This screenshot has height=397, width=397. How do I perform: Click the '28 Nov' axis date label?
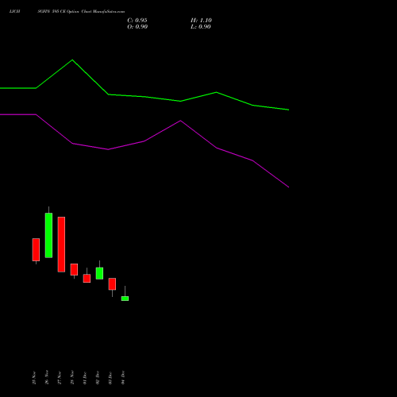[x=72, y=377]
